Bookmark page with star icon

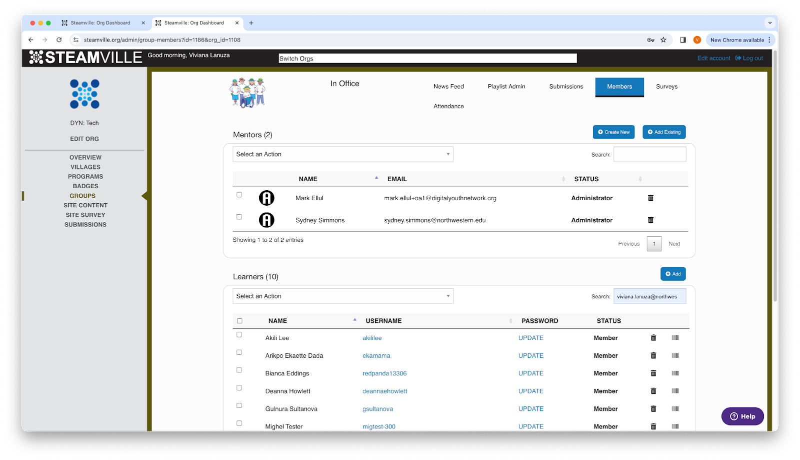[663, 40]
